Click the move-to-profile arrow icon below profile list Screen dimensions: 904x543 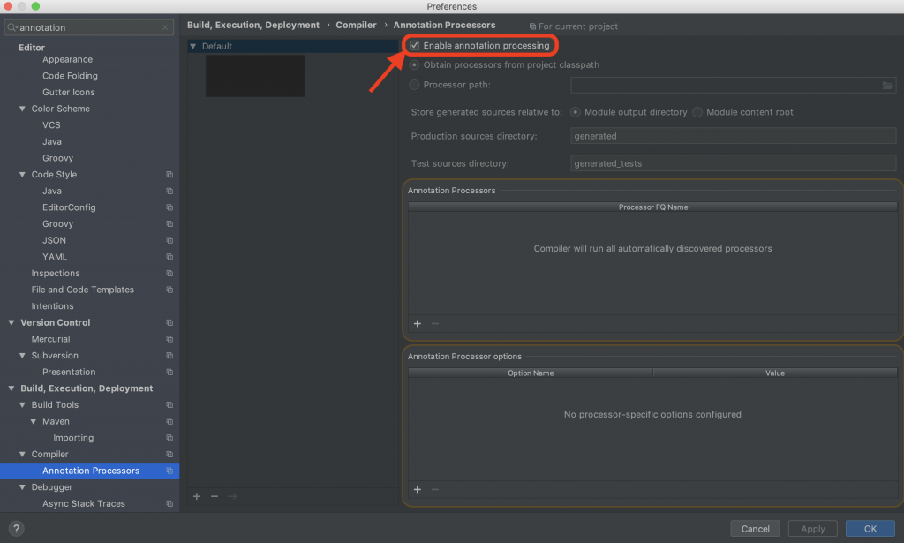[232, 496]
